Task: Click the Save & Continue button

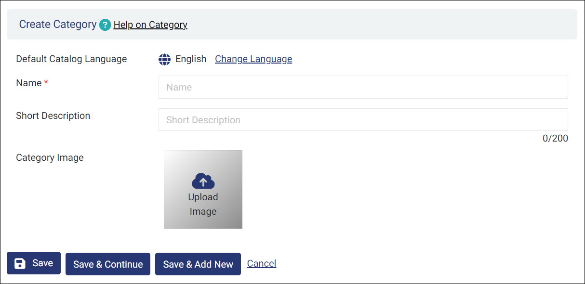Action: point(108,264)
